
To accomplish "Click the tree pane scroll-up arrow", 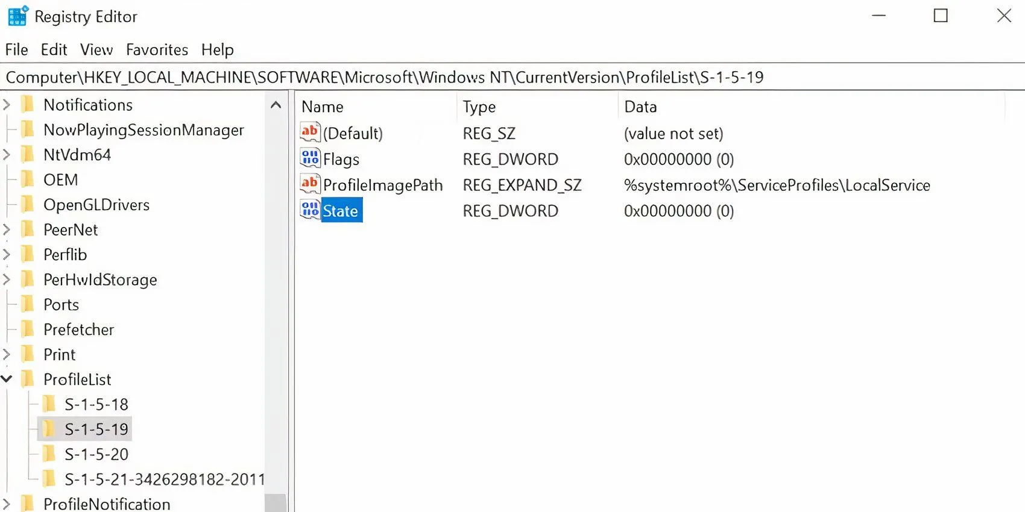I will coord(276,105).
